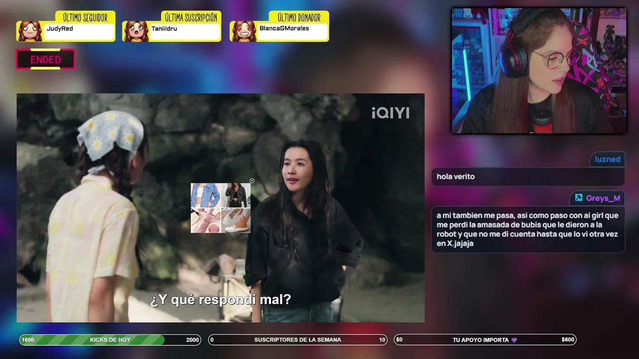Close the shopping ad overlay on the video

(252, 181)
